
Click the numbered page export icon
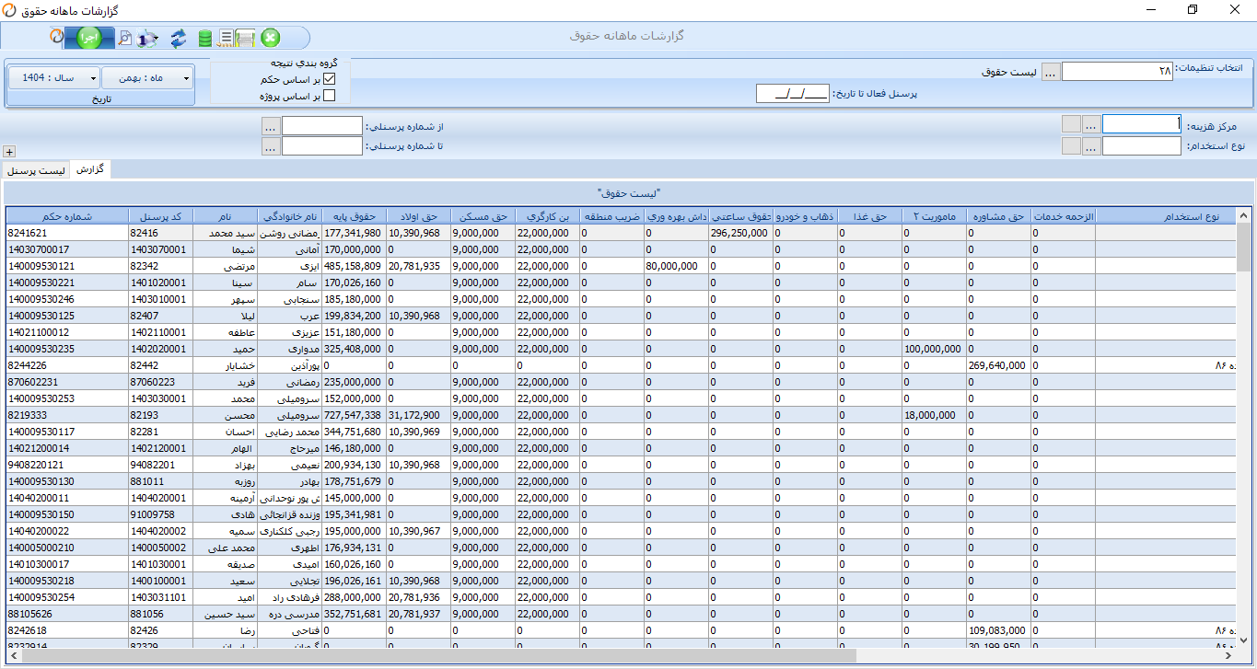click(x=147, y=39)
